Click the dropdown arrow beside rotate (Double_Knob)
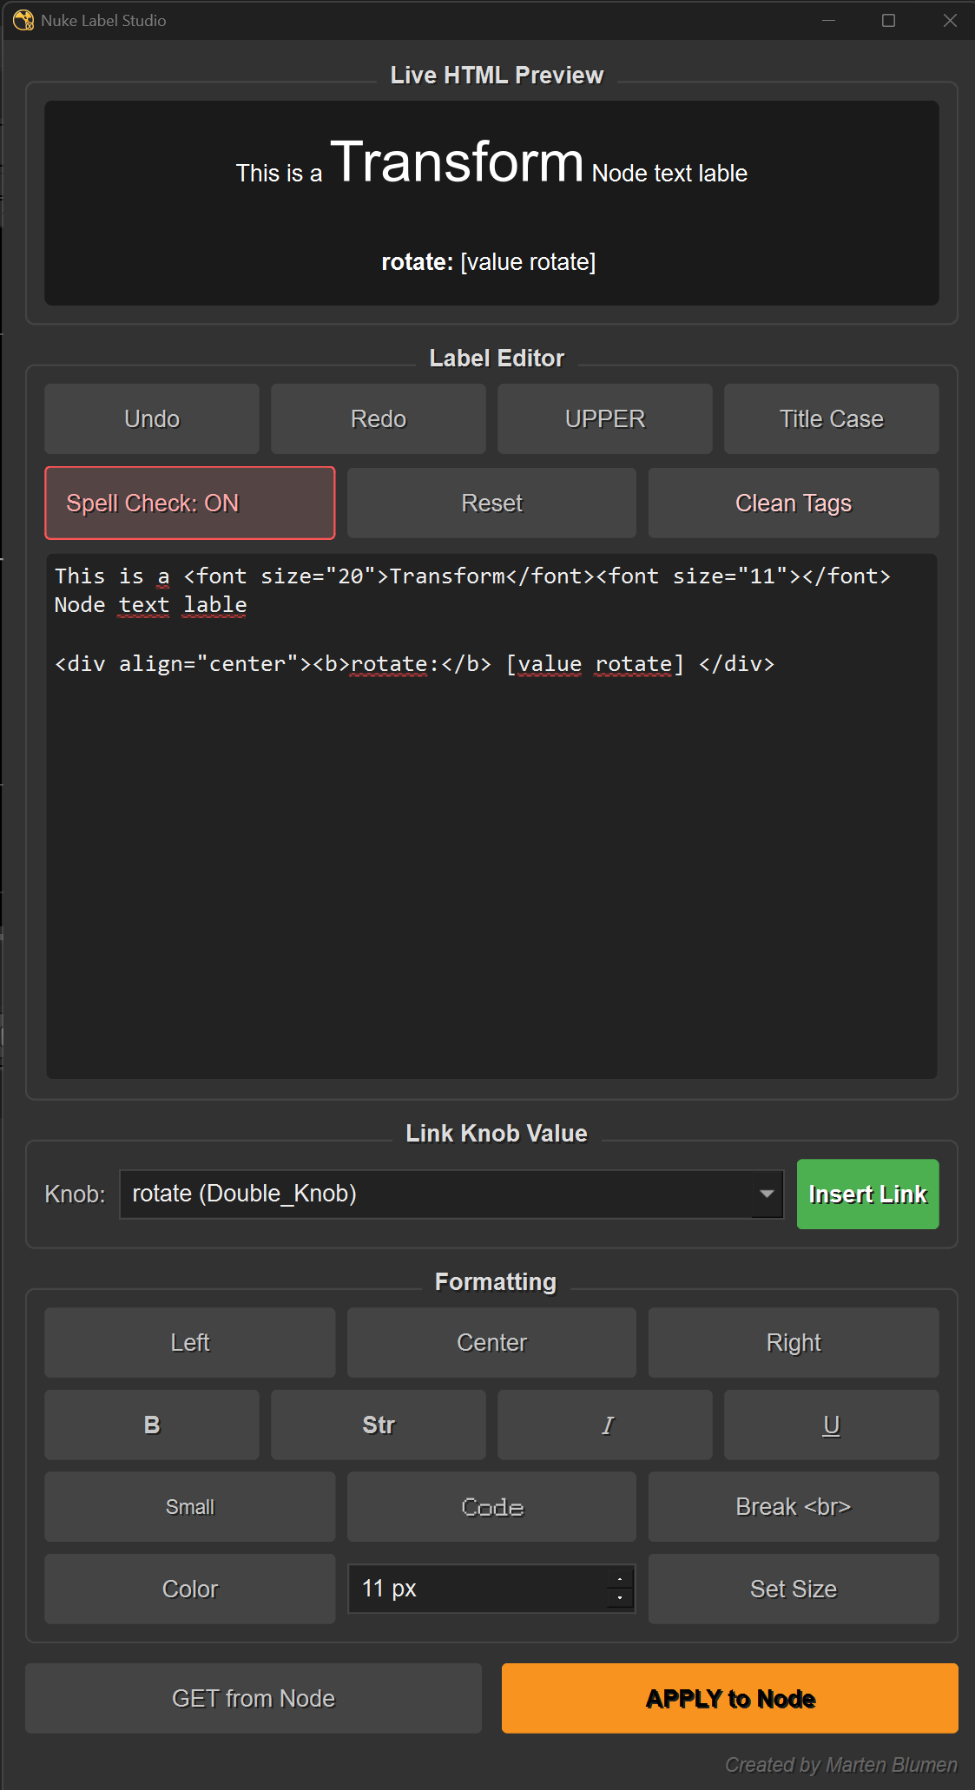The width and height of the screenshot is (975, 1790). pyautogui.click(x=767, y=1194)
